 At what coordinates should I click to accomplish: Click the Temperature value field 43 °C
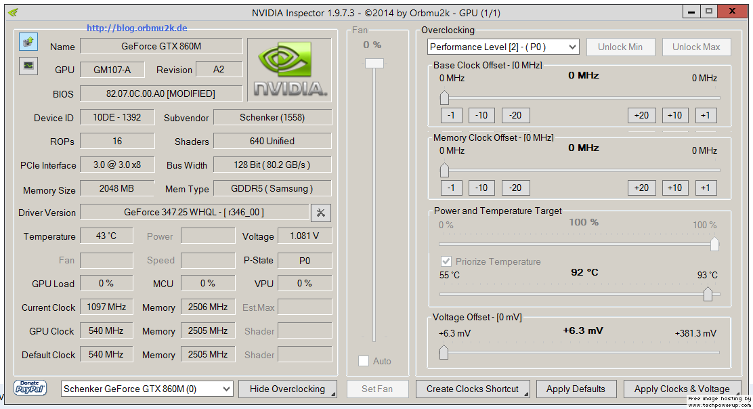tap(106, 236)
